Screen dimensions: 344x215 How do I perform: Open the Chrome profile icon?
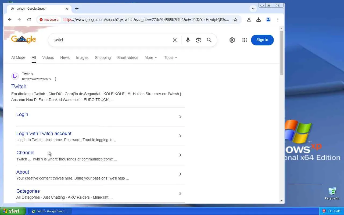268,20
